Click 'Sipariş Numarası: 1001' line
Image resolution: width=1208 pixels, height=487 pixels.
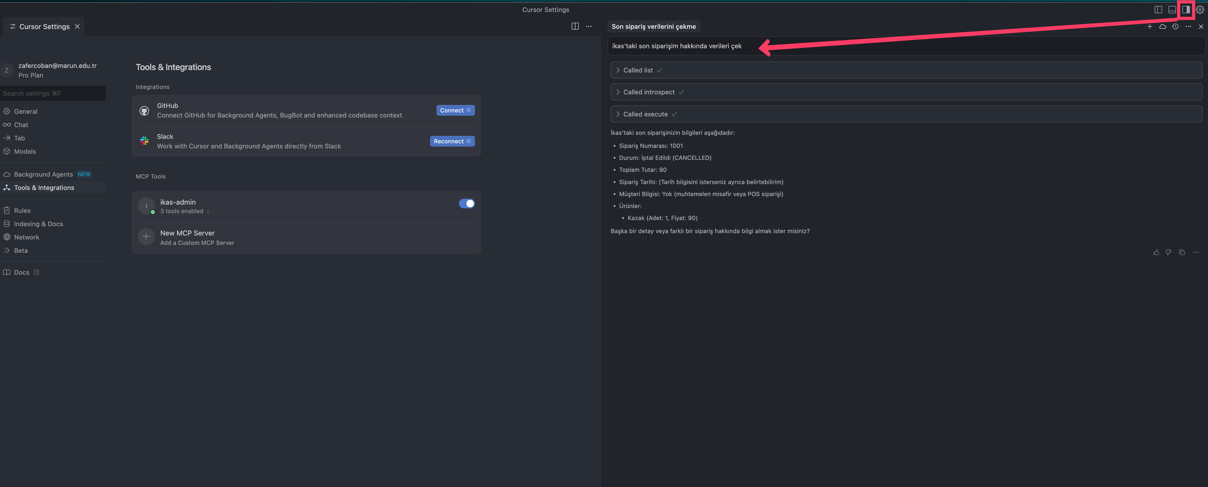click(x=650, y=146)
